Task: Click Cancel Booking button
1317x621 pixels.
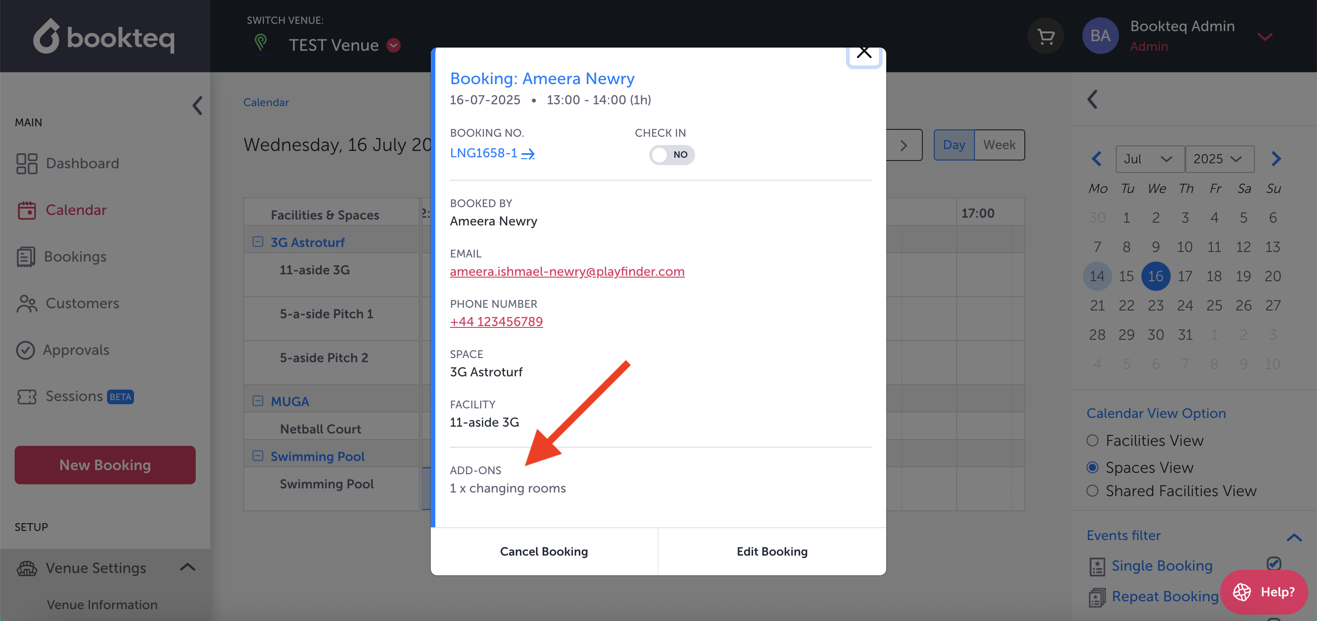Action: [544, 551]
